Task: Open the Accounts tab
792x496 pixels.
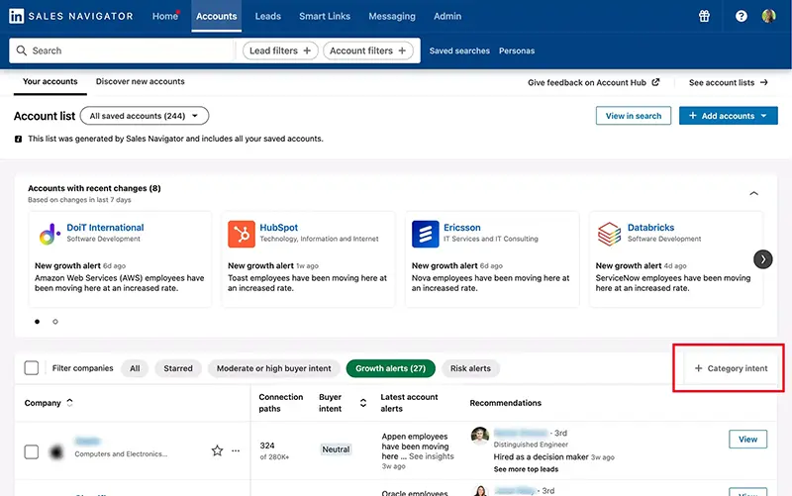Action: pos(216,16)
